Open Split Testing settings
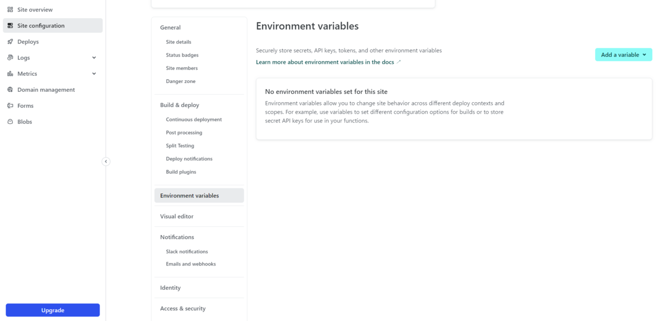This screenshot has width=660, height=321. coord(180,146)
